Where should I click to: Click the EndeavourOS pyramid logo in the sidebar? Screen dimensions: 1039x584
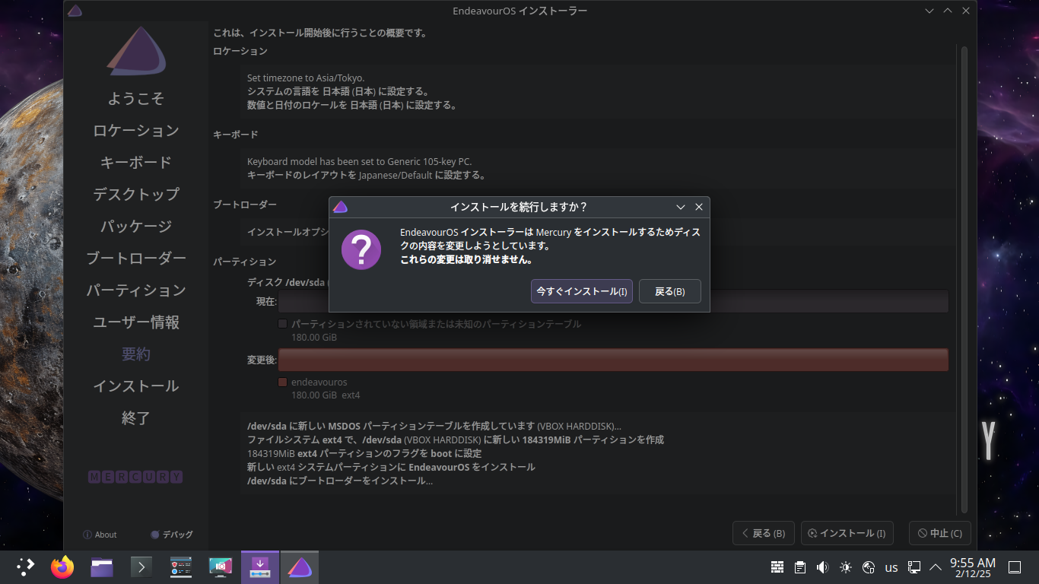tap(136, 52)
